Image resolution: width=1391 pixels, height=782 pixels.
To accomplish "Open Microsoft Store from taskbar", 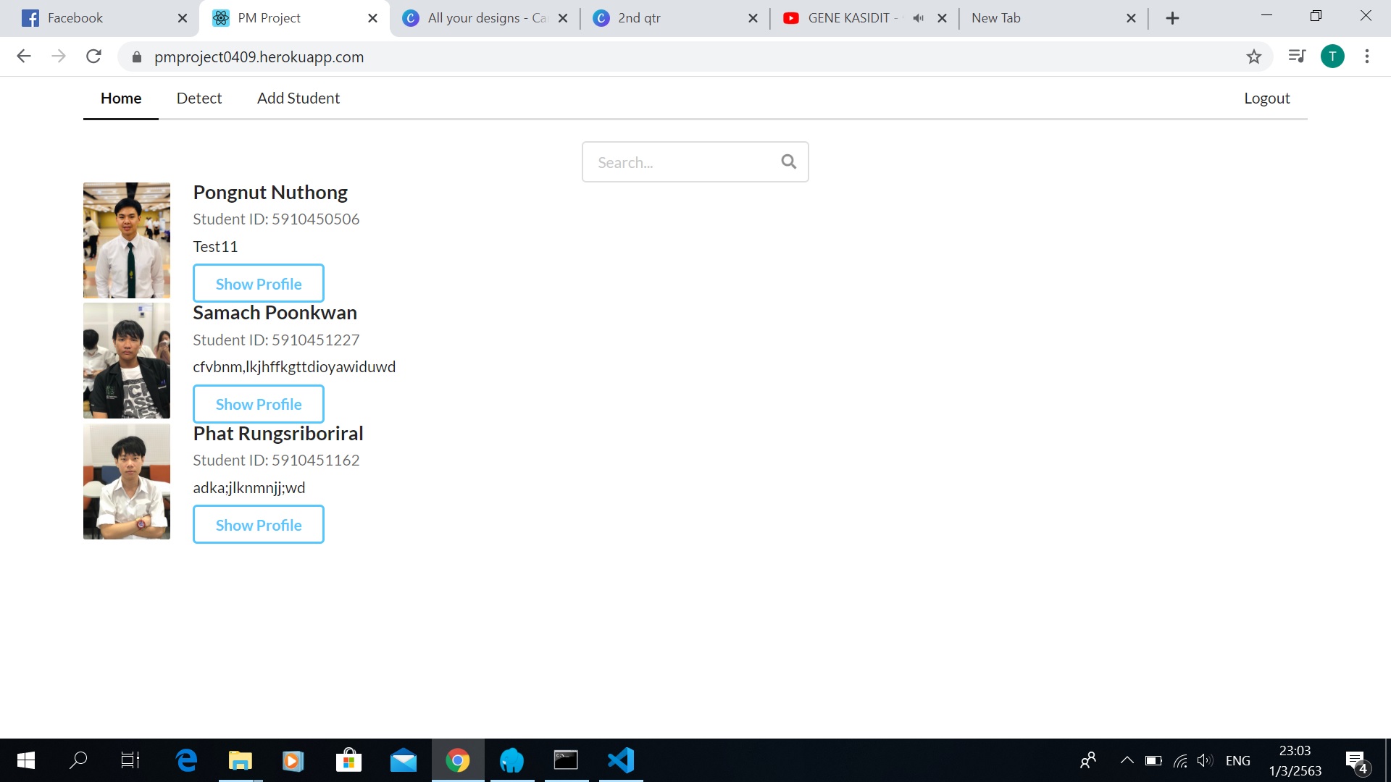I will click(x=349, y=760).
